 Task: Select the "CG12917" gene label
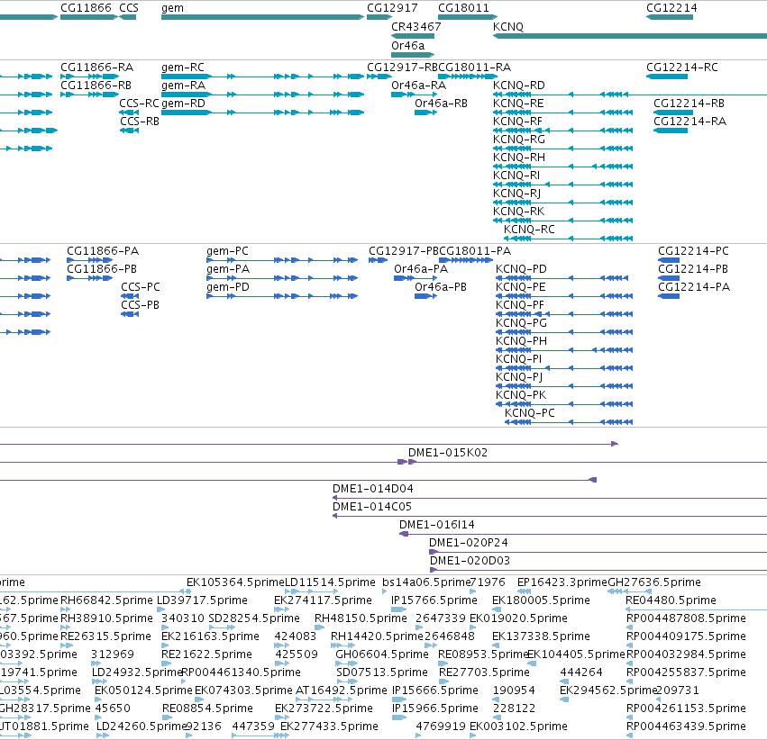tap(392, 8)
